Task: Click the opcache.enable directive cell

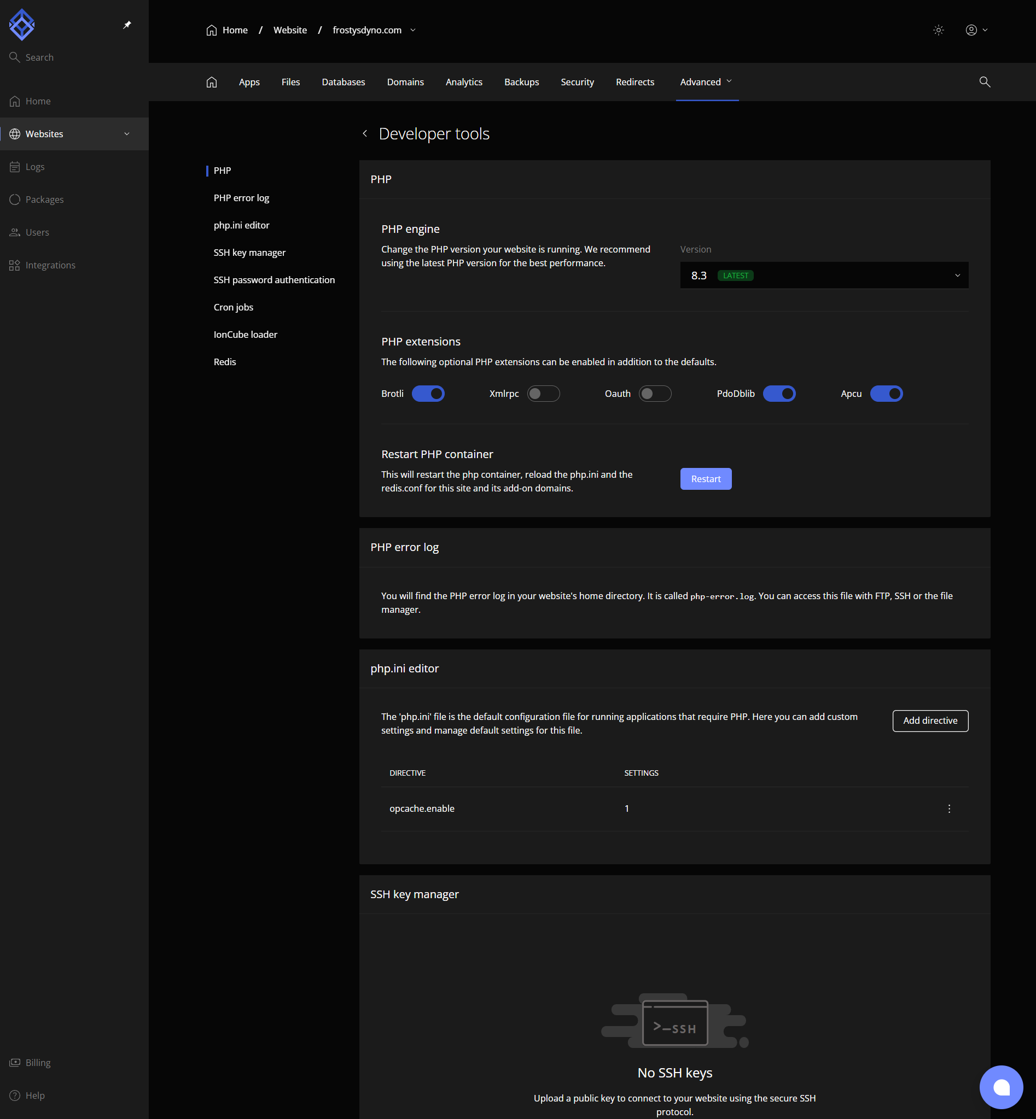Action: click(422, 809)
